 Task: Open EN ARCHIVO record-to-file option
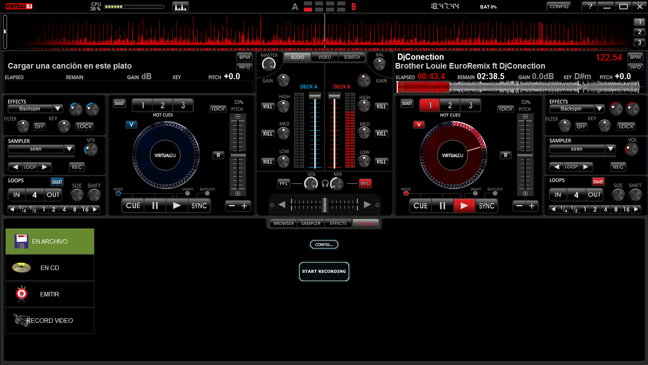[x=50, y=242]
